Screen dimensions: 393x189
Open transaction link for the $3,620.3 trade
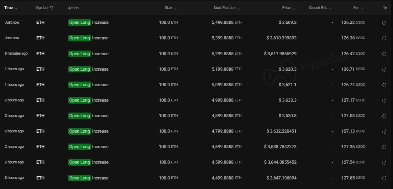point(384,69)
